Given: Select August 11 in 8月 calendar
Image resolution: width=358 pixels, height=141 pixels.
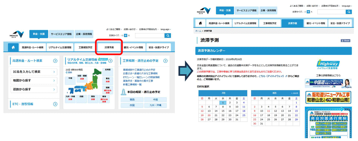Looking at the screenshot, I should (x=269, y=111).
